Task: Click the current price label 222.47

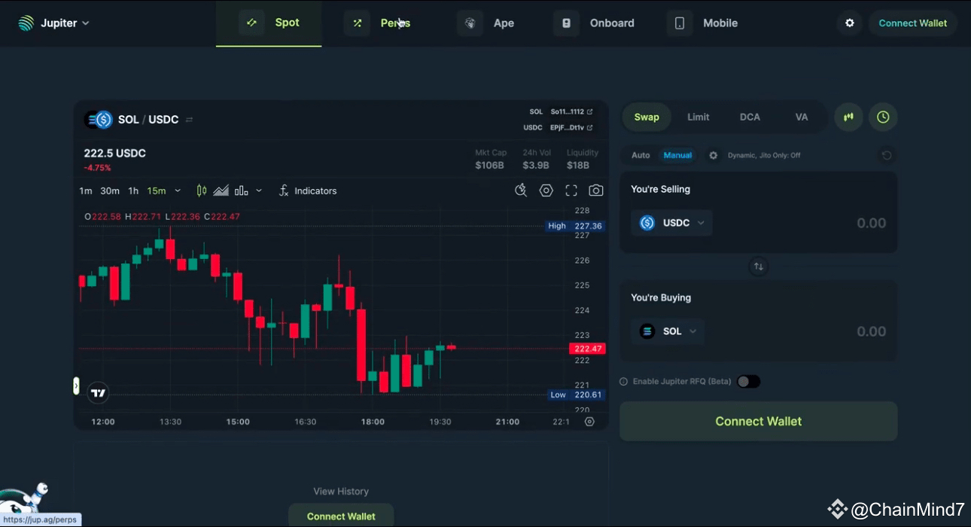Action: 587,349
